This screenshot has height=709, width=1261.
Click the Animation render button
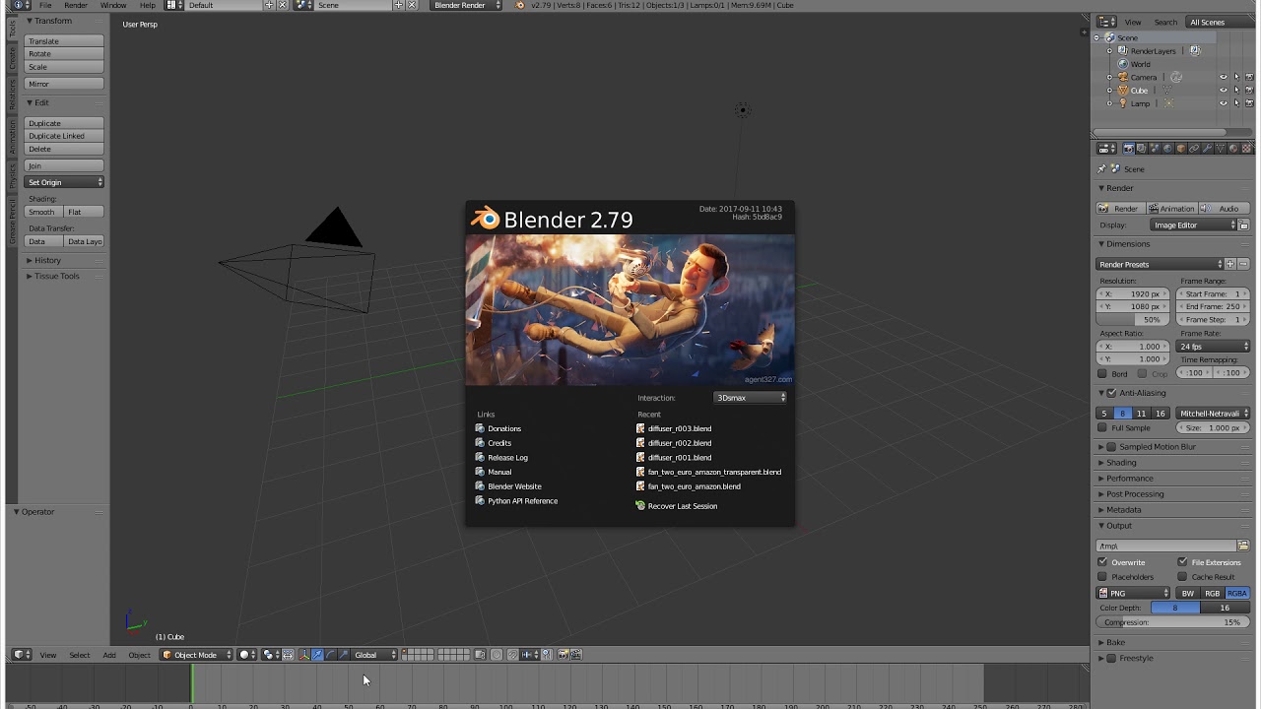pos(1171,209)
